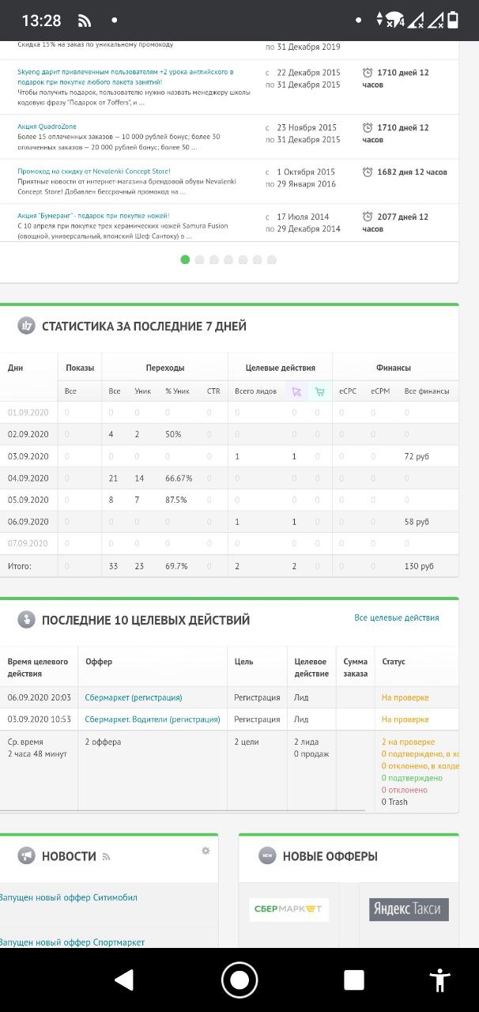Tap the battery icon in the status bar
The height and width of the screenshot is (1012, 479).
(453, 20)
